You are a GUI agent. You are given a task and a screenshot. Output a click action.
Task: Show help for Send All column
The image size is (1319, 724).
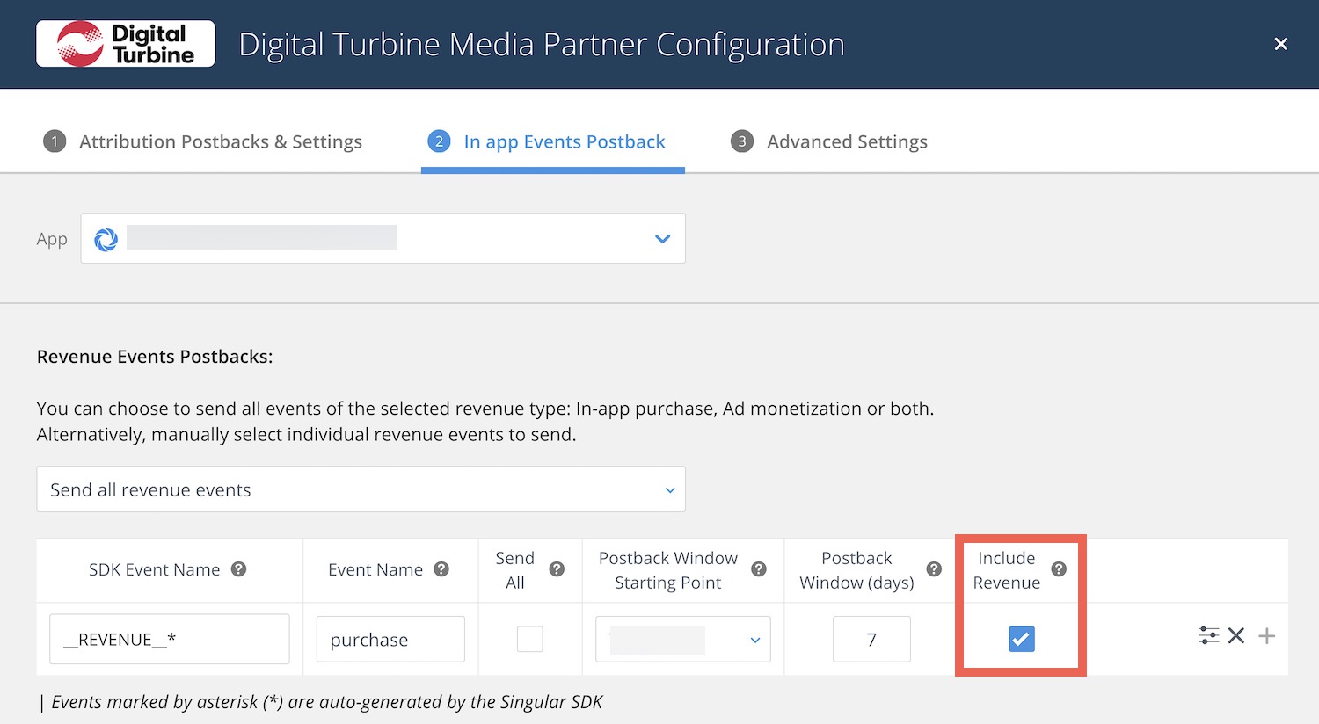point(557,569)
